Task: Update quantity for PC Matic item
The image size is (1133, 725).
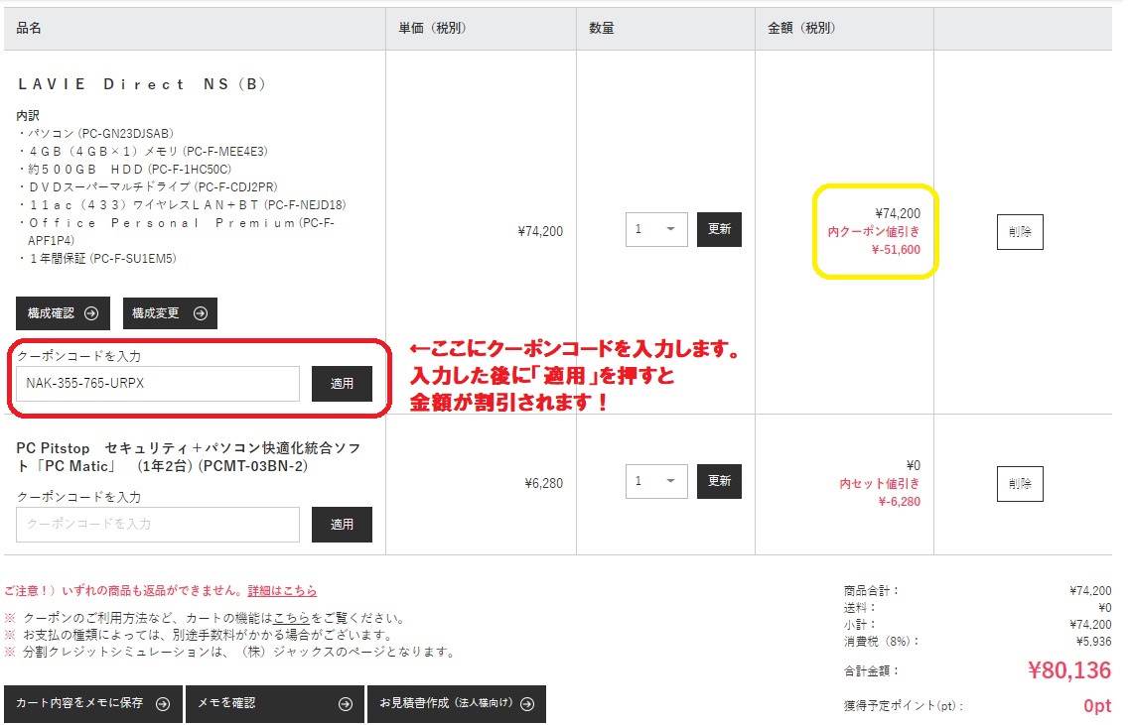Action: (x=719, y=481)
